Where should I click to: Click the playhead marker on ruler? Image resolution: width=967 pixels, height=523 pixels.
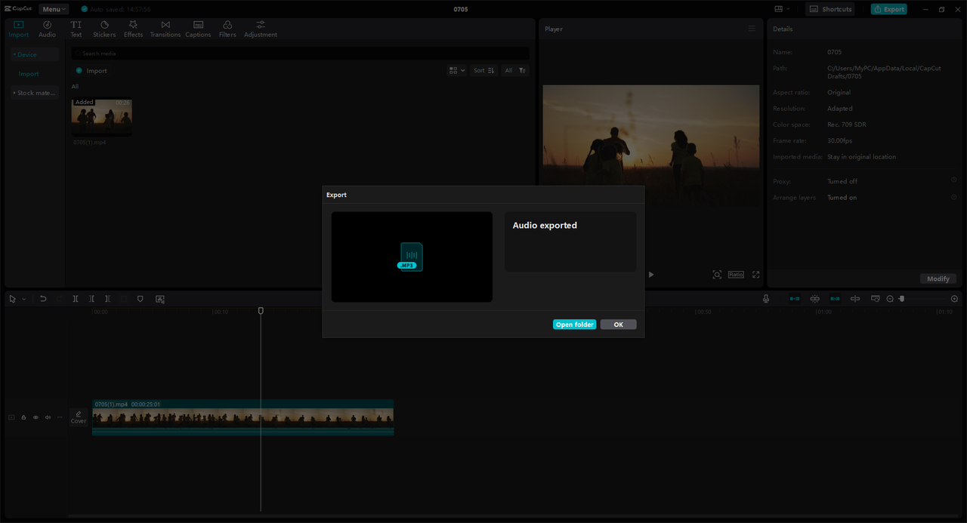261,311
